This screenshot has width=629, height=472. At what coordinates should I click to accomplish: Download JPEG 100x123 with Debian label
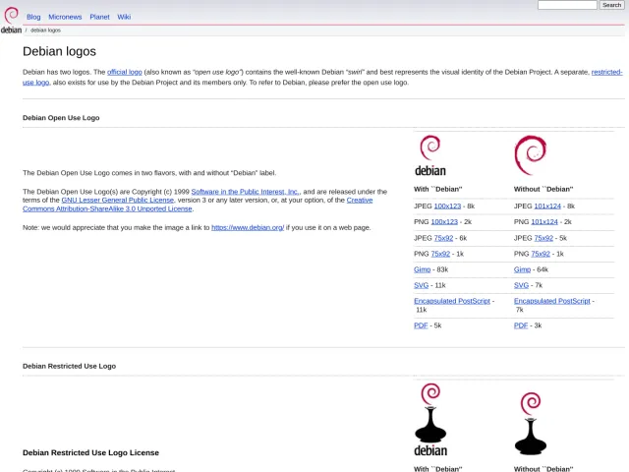pos(447,206)
